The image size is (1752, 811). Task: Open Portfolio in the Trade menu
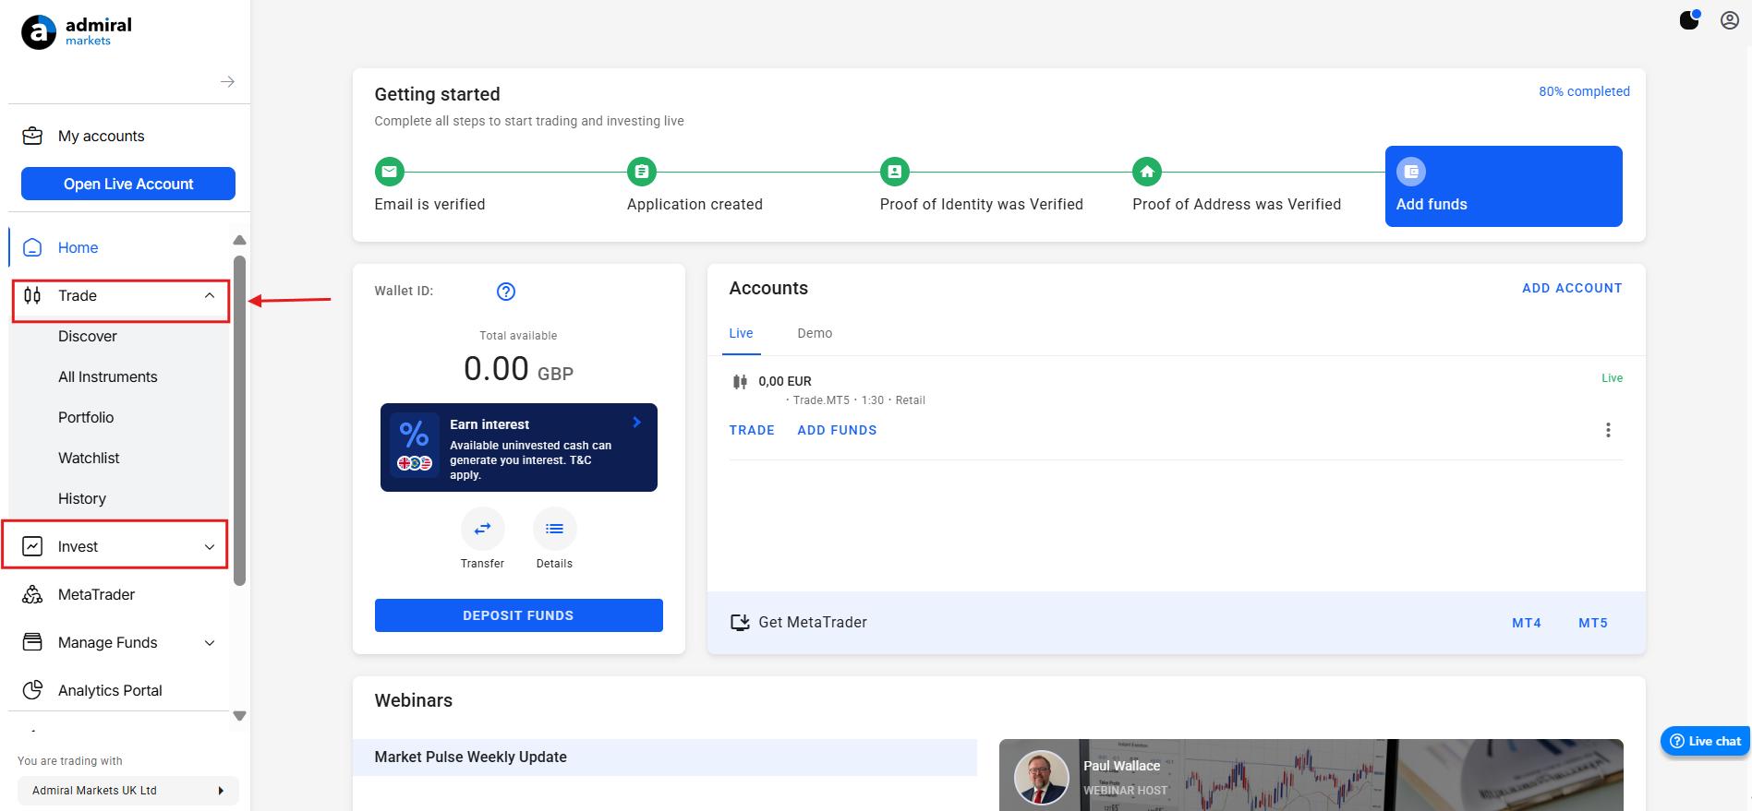point(86,417)
